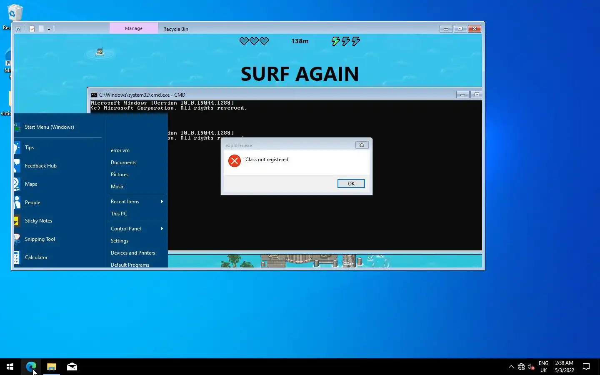Close the explorer.exe error dialog with X

click(x=362, y=145)
